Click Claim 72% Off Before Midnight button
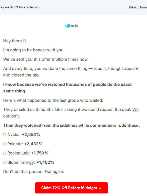Viewport: 147px width, 196px height. 71,188
